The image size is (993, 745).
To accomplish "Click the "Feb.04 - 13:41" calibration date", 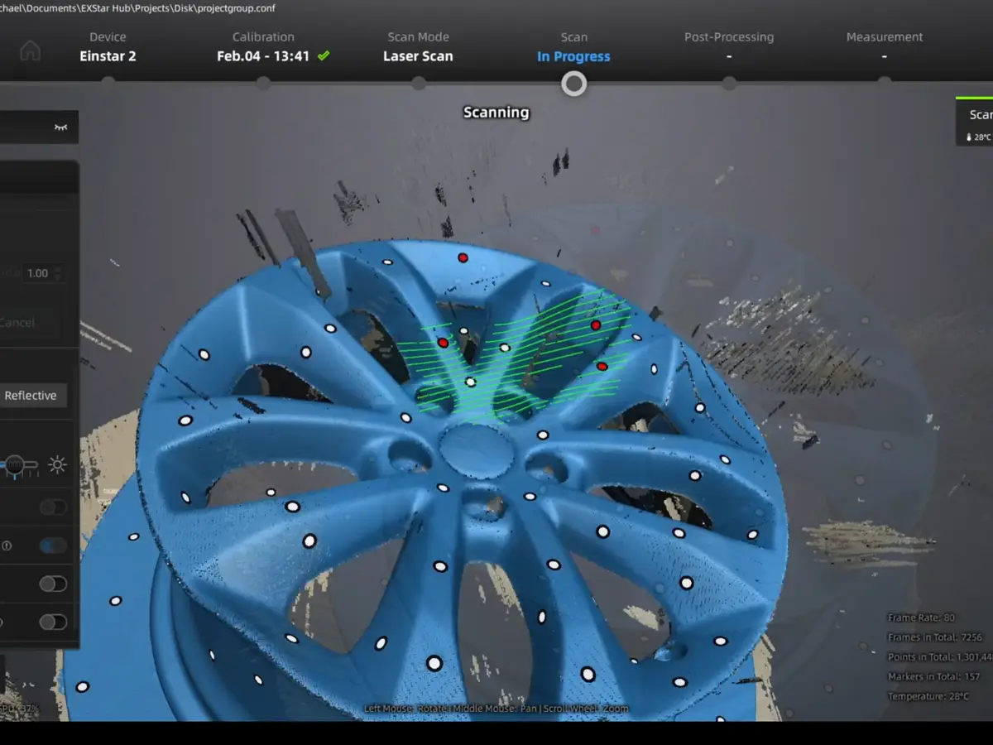I will pos(263,56).
